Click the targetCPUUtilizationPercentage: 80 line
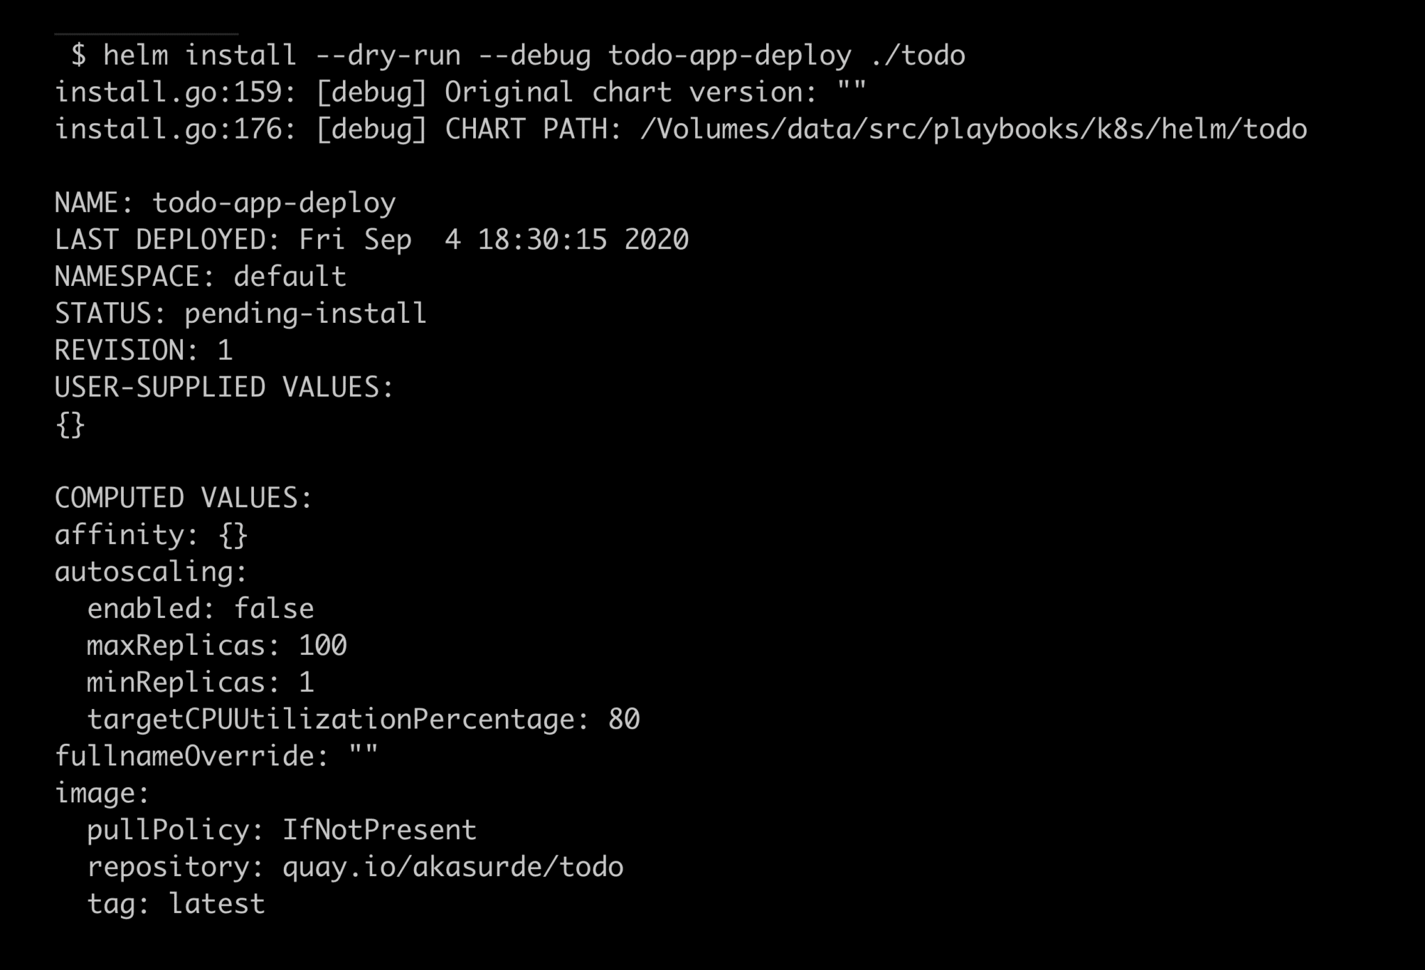 (x=363, y=719)
